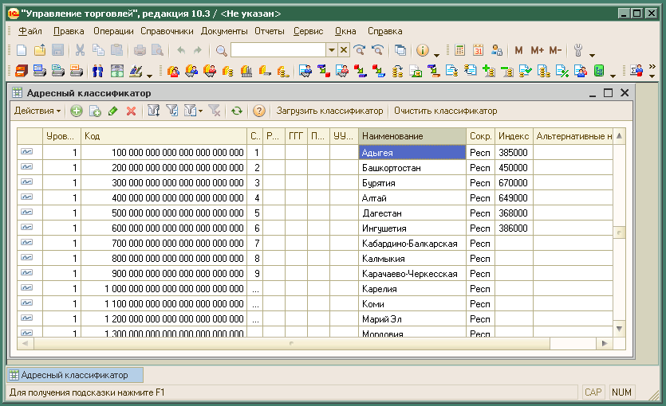
Task: Open the calculator icon in main toolbar
Action: (x=460, y=50)
